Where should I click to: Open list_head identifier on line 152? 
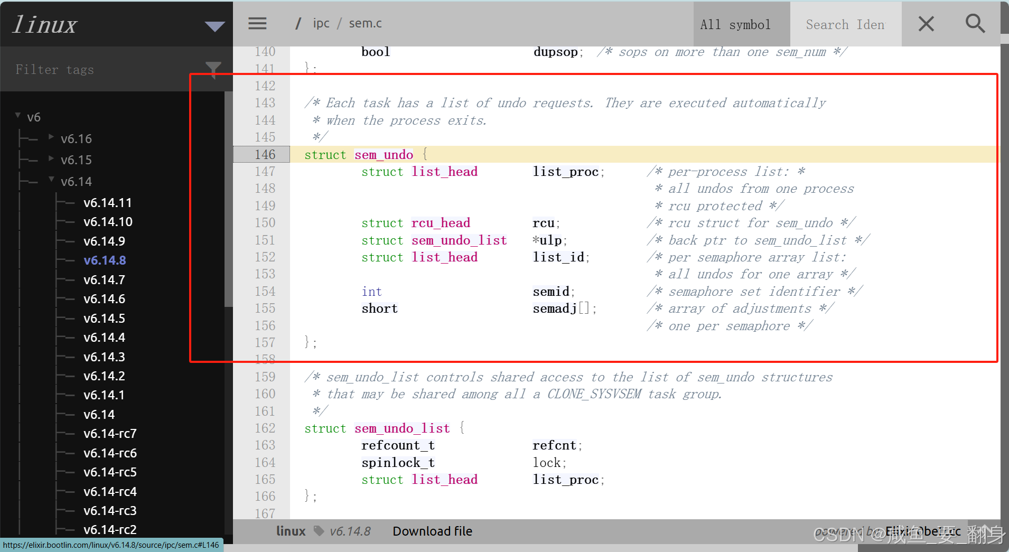[445, 257]
